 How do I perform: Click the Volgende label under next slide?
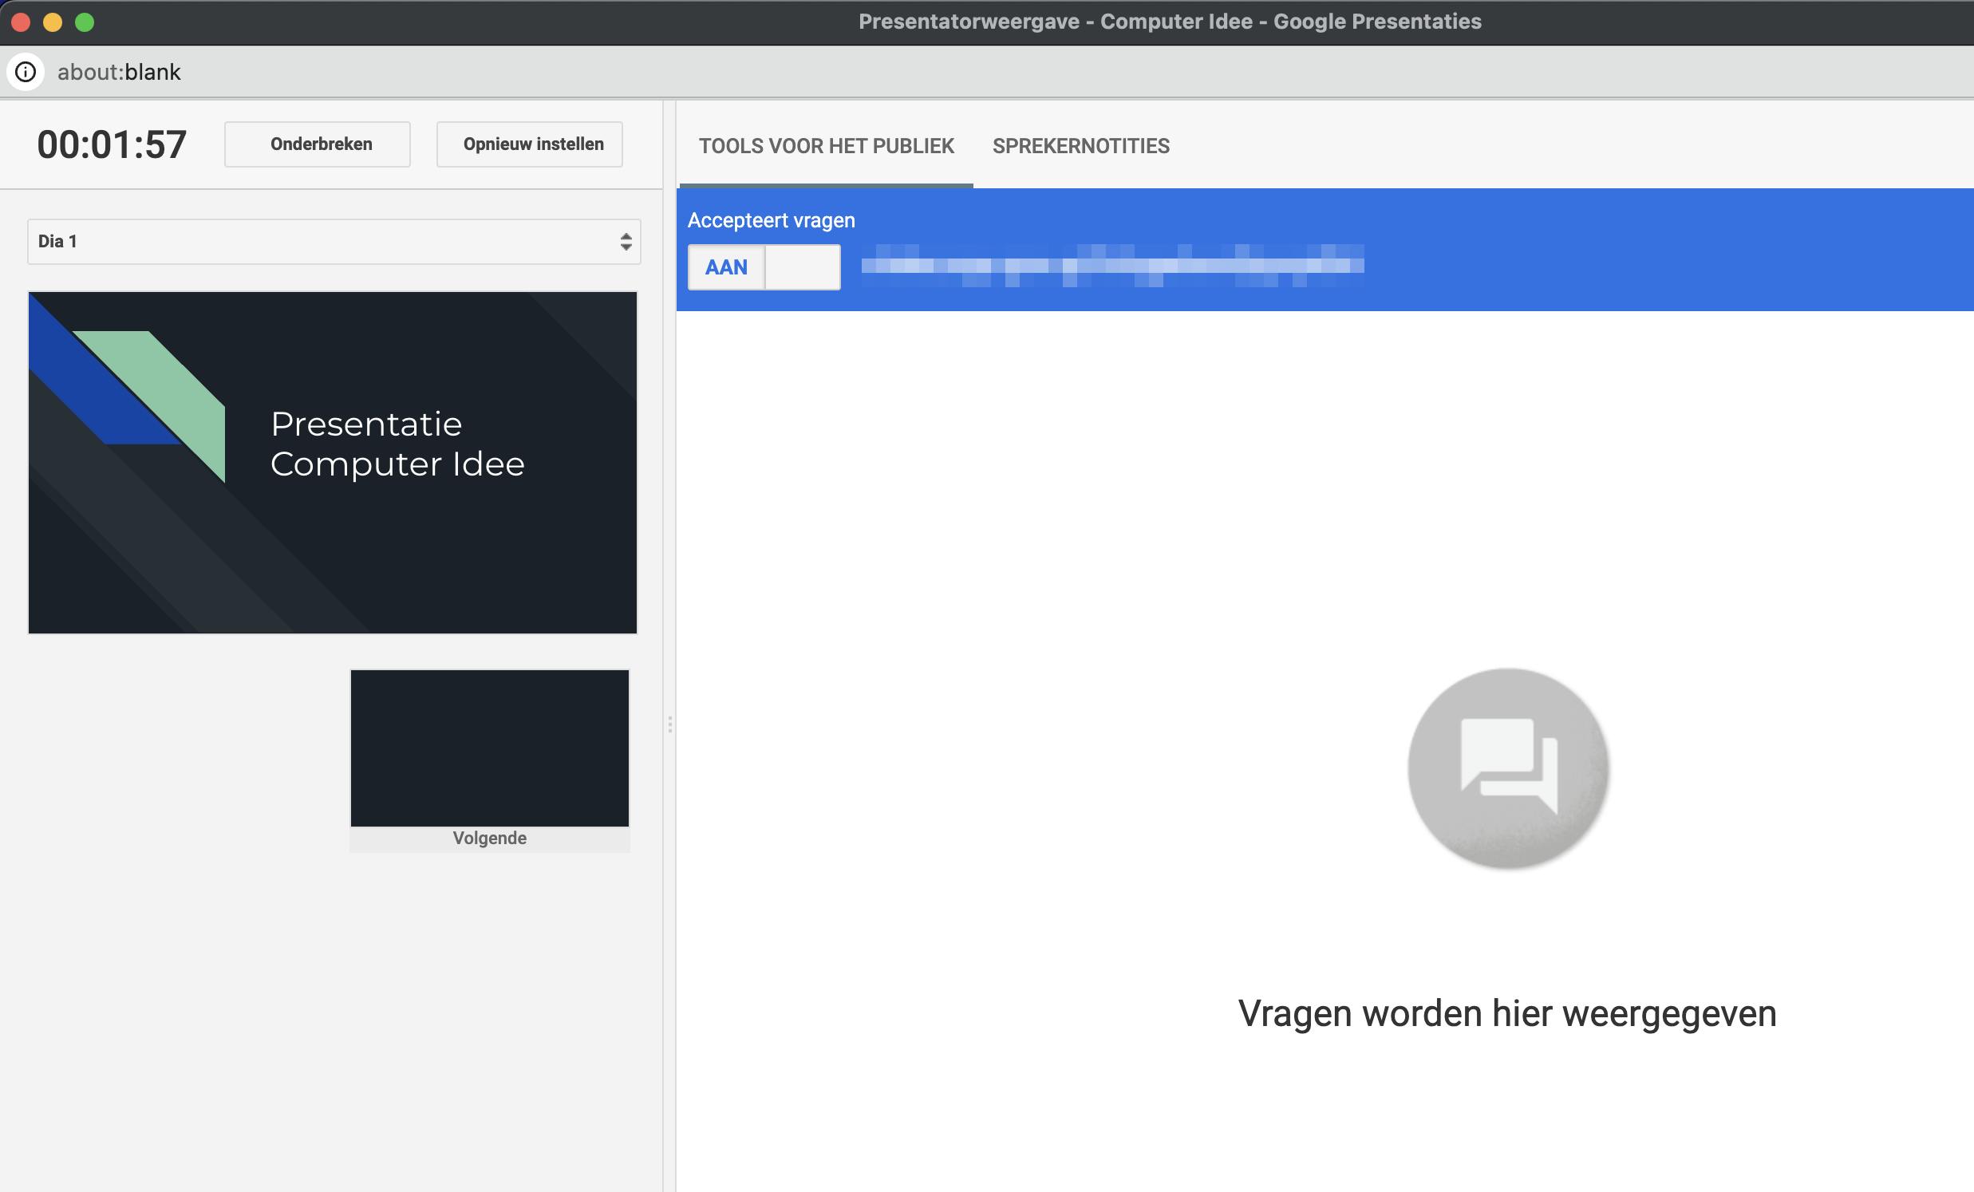click(489, 838)
